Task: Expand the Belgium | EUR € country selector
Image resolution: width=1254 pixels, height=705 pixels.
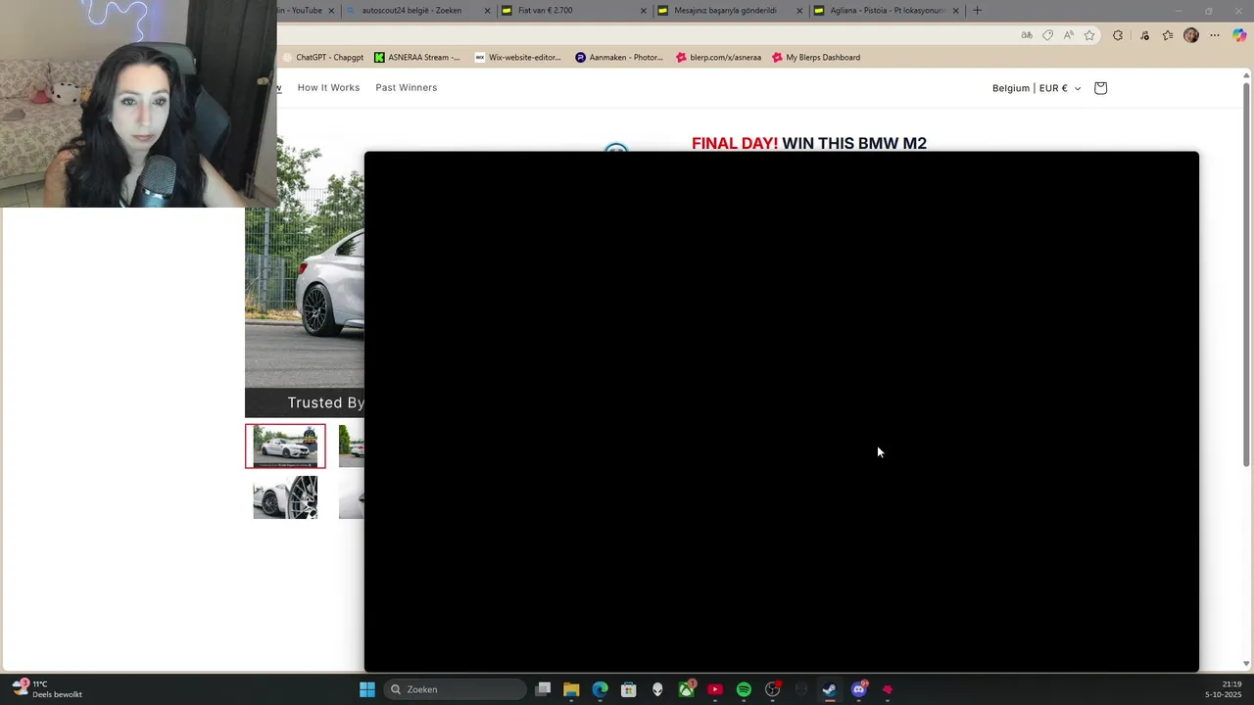Action: (1037, 88)
